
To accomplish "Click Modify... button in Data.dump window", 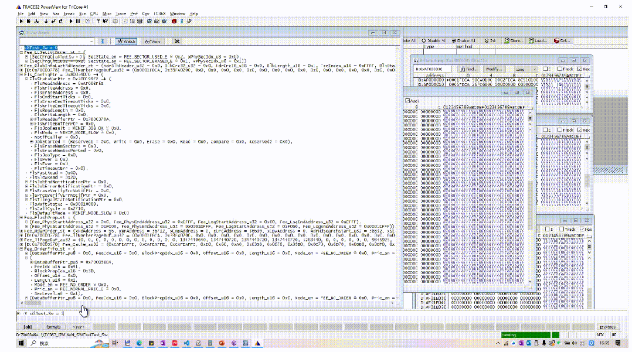I will [x=494, y=69].
